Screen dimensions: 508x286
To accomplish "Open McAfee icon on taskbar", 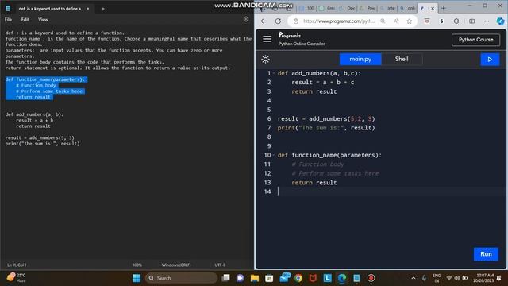I will (x=313, y=278).
